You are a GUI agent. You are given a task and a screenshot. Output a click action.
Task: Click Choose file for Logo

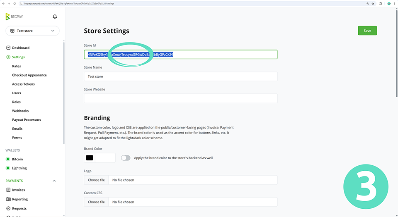point(96,180)
